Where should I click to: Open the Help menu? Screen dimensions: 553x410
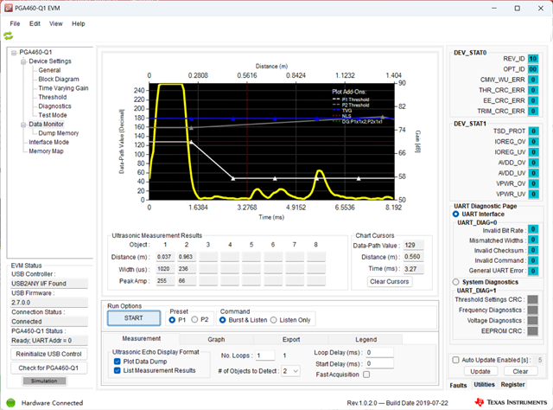tap(79, 23)
